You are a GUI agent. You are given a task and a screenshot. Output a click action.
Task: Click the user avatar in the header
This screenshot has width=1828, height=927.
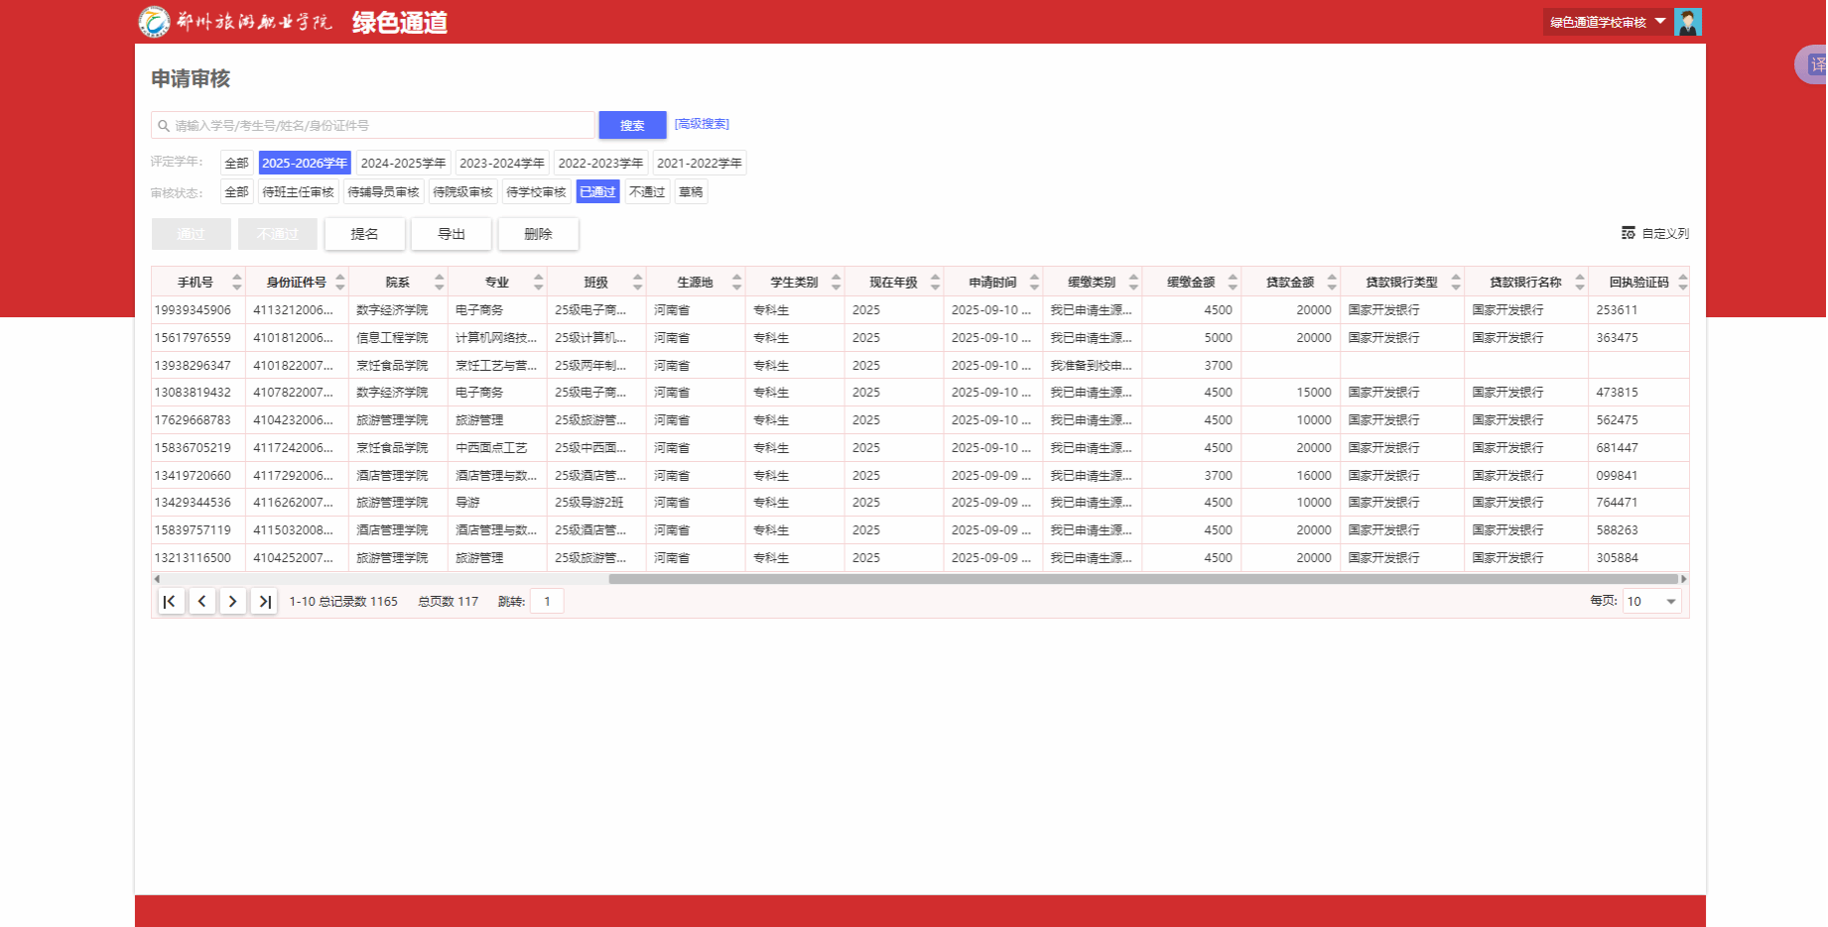[x=1687, y=22]
